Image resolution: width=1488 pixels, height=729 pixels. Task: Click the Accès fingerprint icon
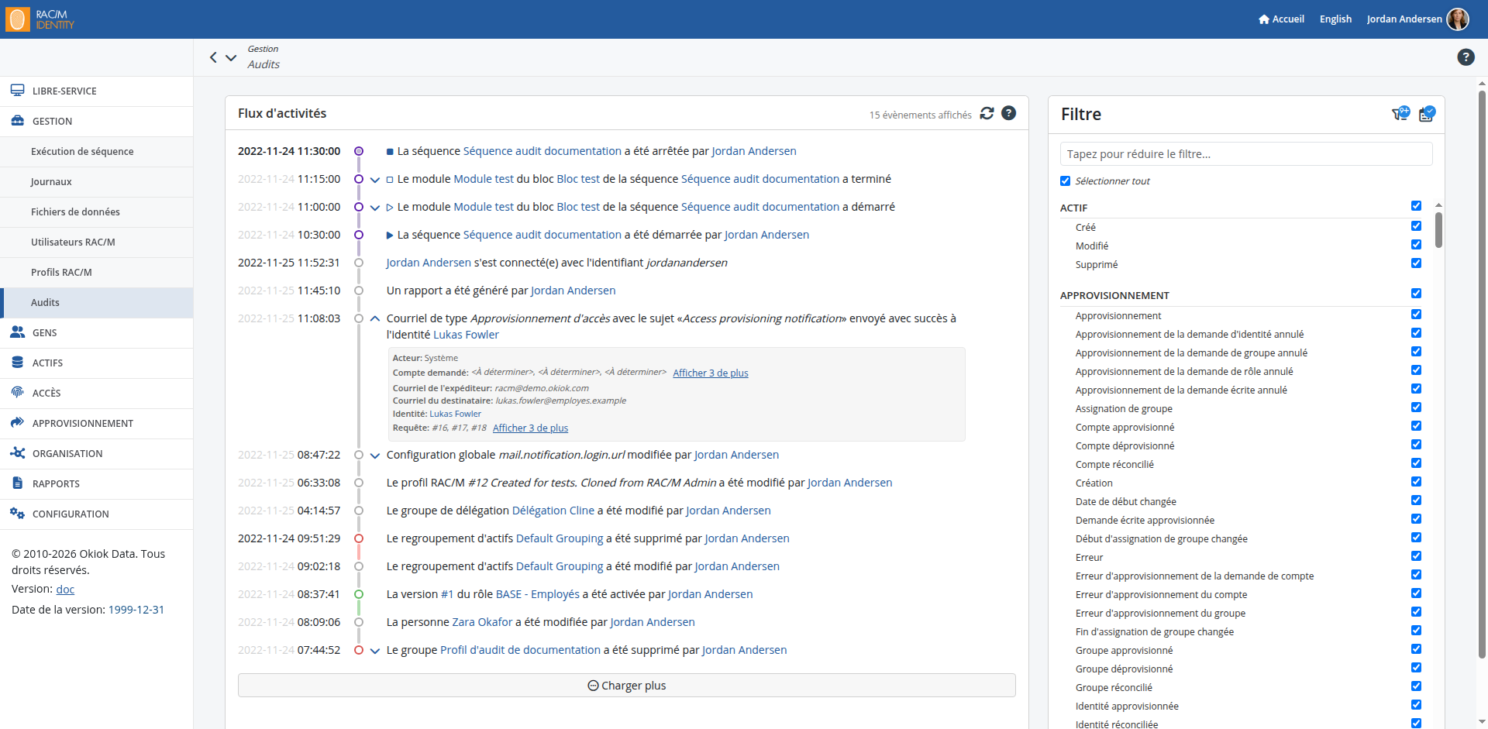(17, 393)
